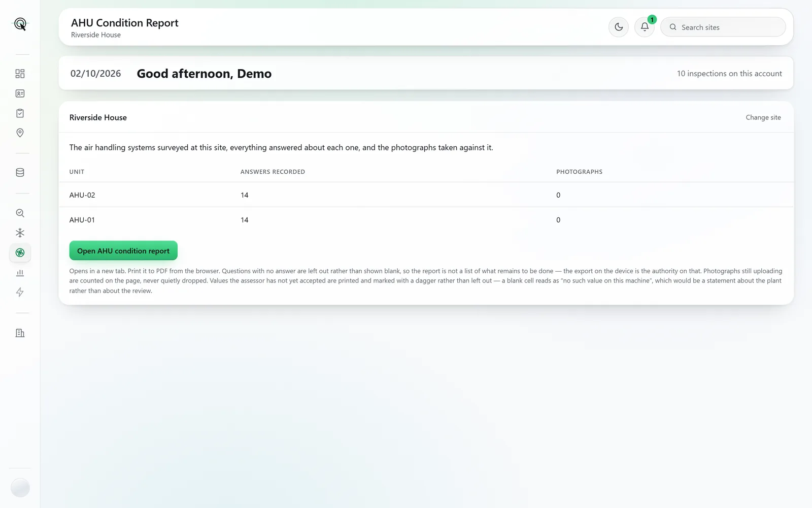Select the active fan AHU icon
The height and width of the screenshot is (508, 812).
click(20, 252)
